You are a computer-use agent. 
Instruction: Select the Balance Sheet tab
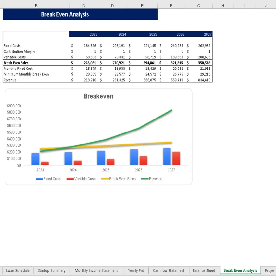(204, 270)
